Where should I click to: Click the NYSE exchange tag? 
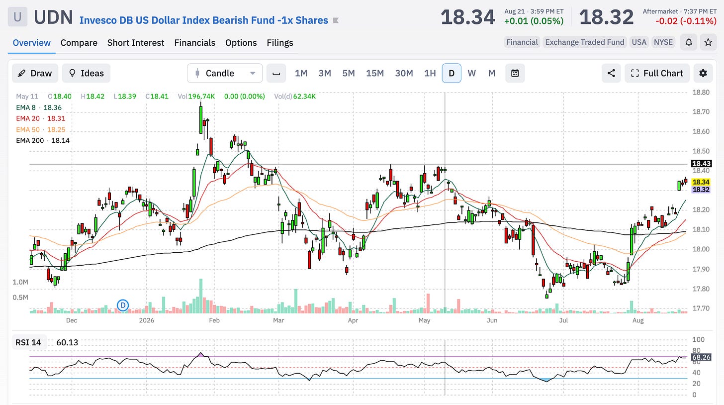[x=663, y=42]
